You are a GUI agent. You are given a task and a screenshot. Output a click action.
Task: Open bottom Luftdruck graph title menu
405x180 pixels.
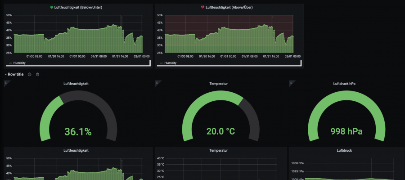[344, 150]
